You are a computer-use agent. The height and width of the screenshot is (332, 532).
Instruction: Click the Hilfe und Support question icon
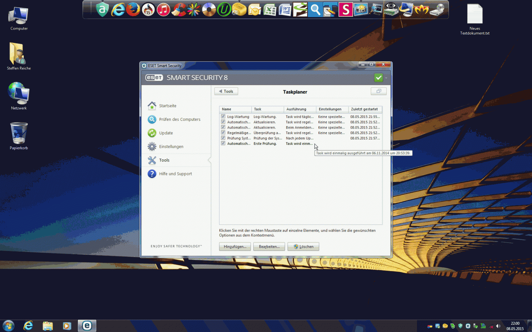152,174
